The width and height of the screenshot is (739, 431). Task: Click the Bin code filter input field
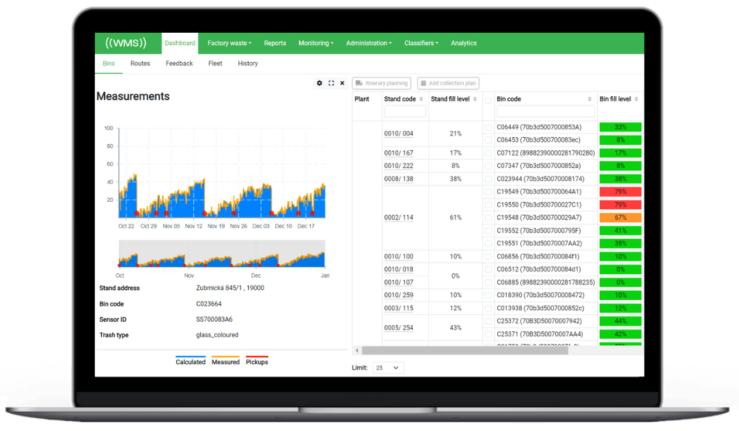[x=545, y=112]
